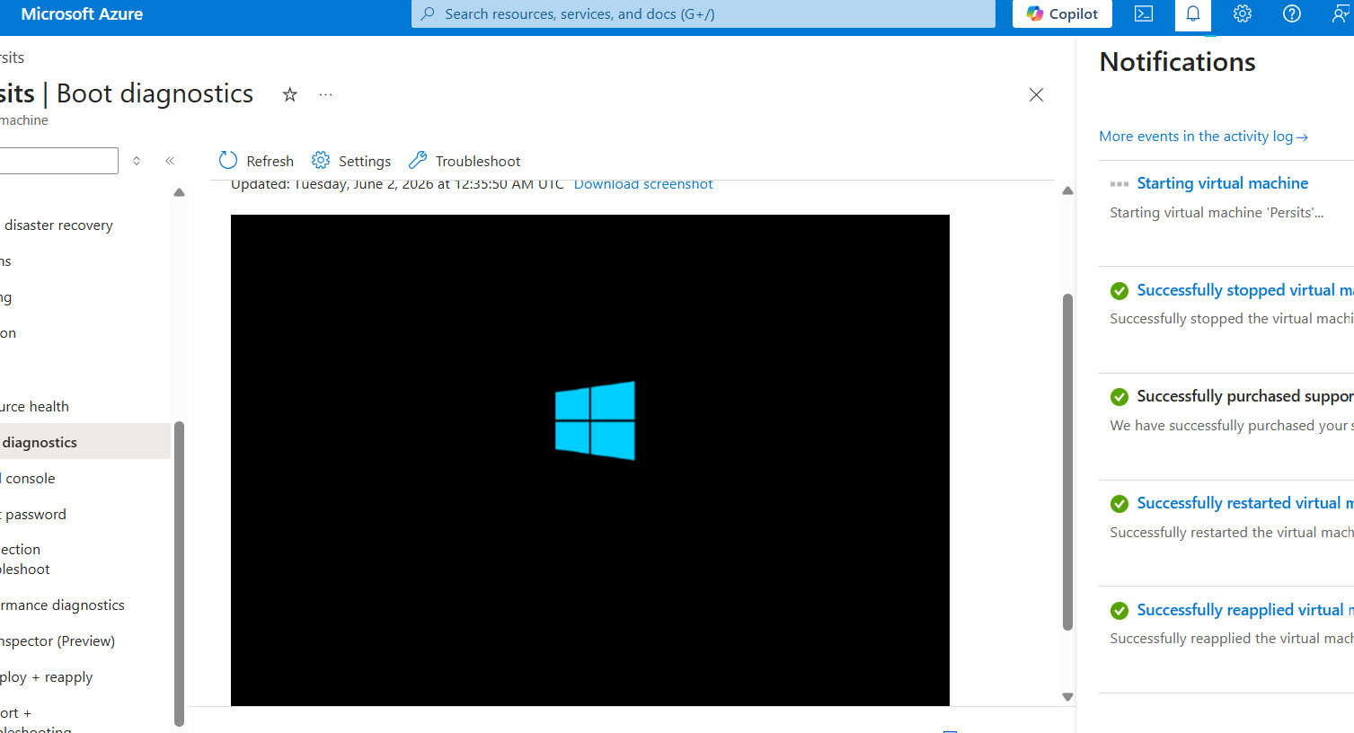This screenshot has width=1354, height=733.
Task: Click the Download screenshot link
Action: point(643,184)
